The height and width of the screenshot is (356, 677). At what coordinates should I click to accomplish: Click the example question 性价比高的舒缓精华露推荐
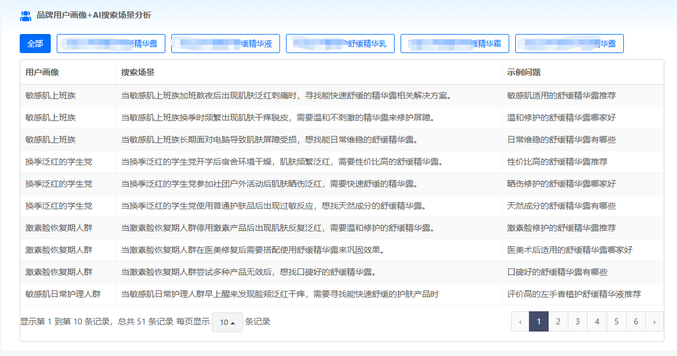click(x=558, y=162)
